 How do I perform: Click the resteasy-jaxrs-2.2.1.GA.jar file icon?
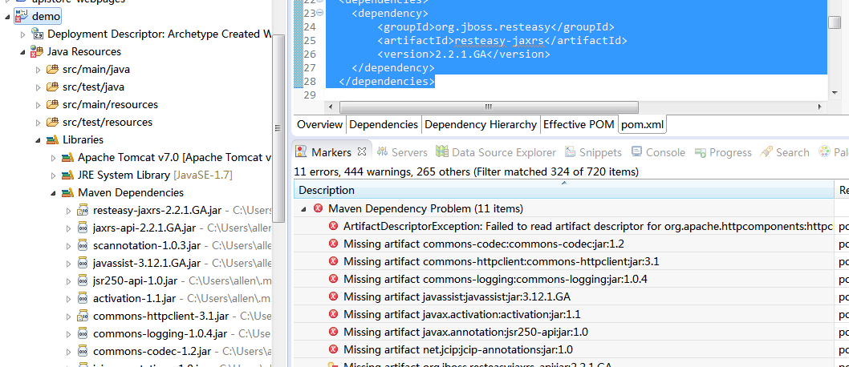83,210
